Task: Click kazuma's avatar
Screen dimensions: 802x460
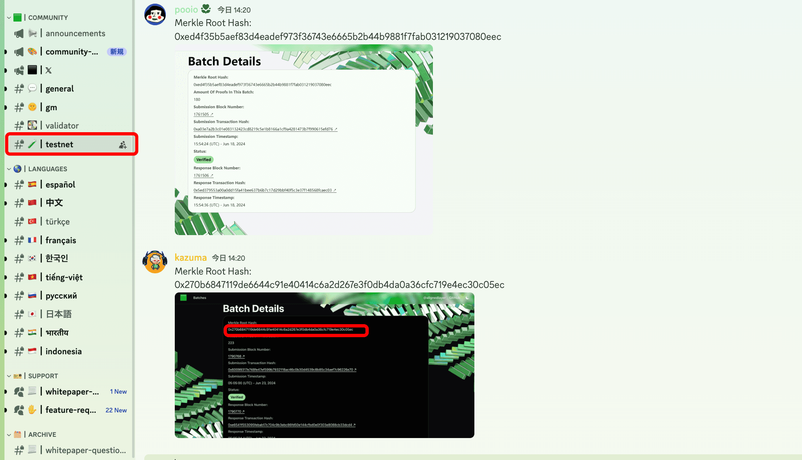Action: pyautogui.click(x=155, y=262)
